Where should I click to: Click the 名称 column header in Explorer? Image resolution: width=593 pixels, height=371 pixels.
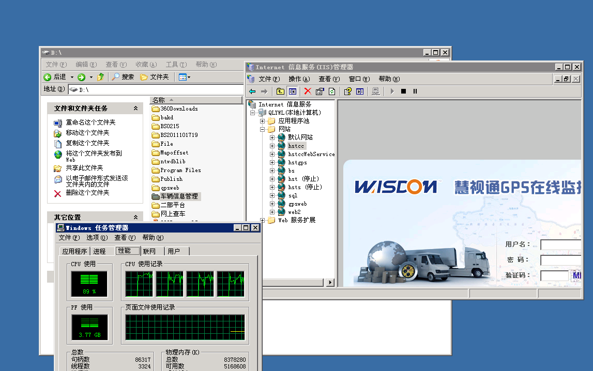tap(196, 100)
